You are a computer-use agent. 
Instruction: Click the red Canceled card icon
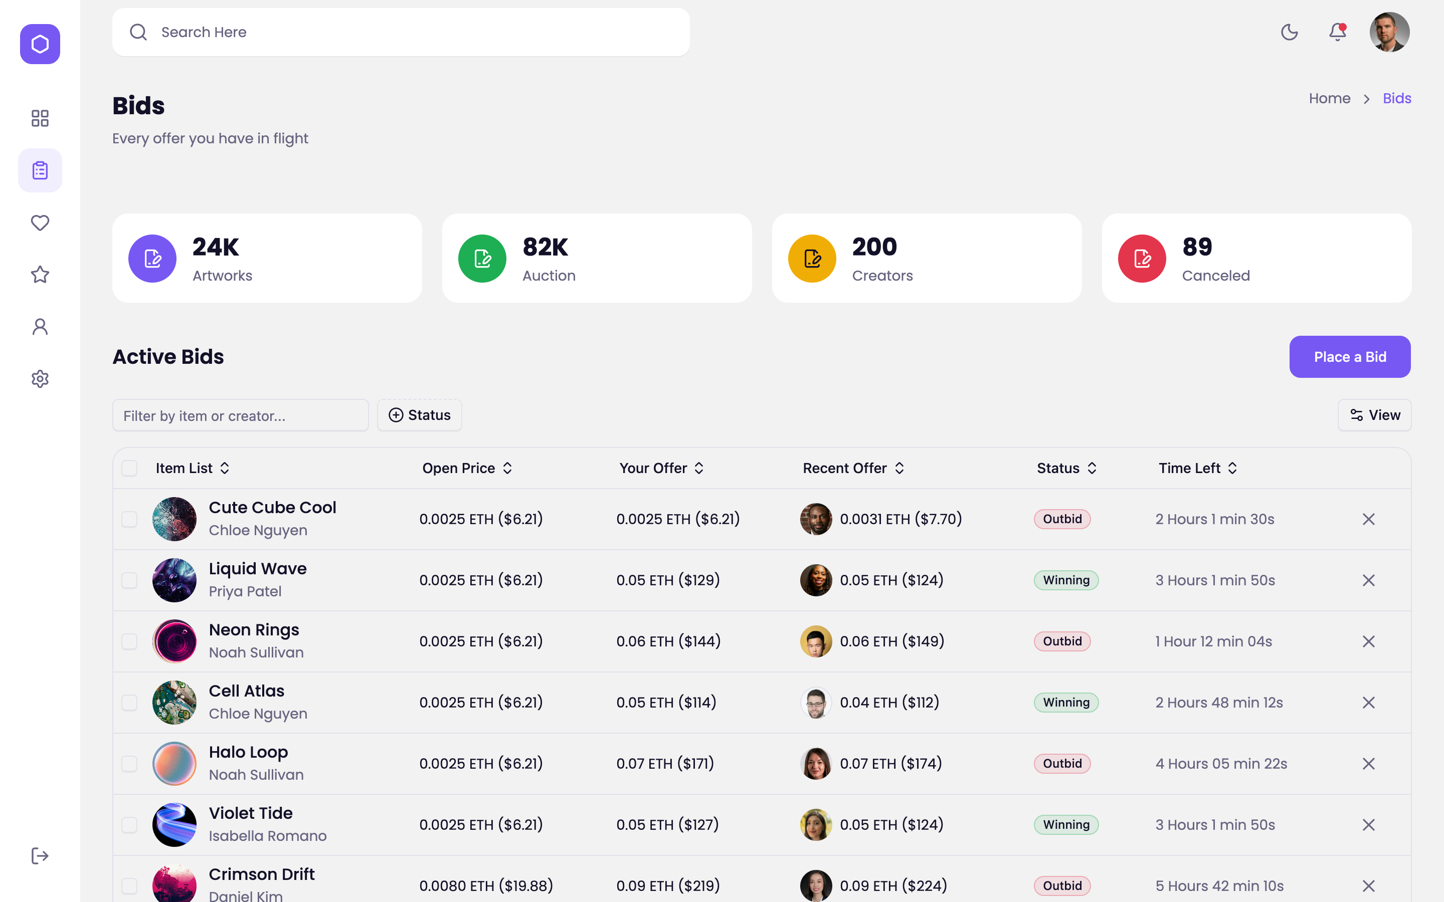point(1142,258)
